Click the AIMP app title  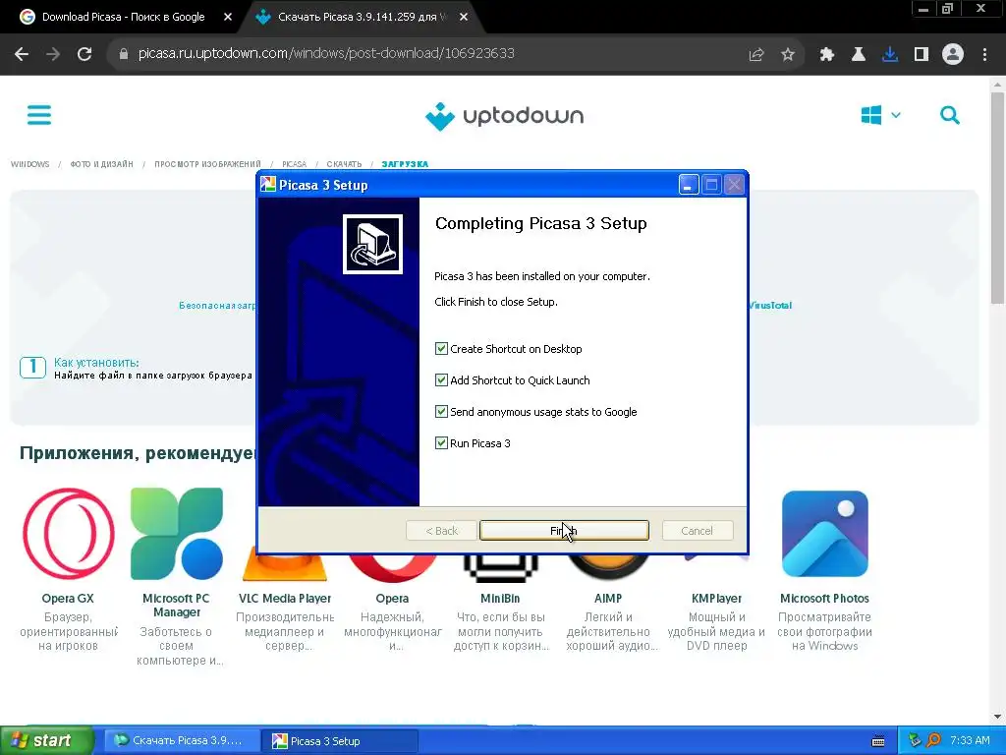608,599
